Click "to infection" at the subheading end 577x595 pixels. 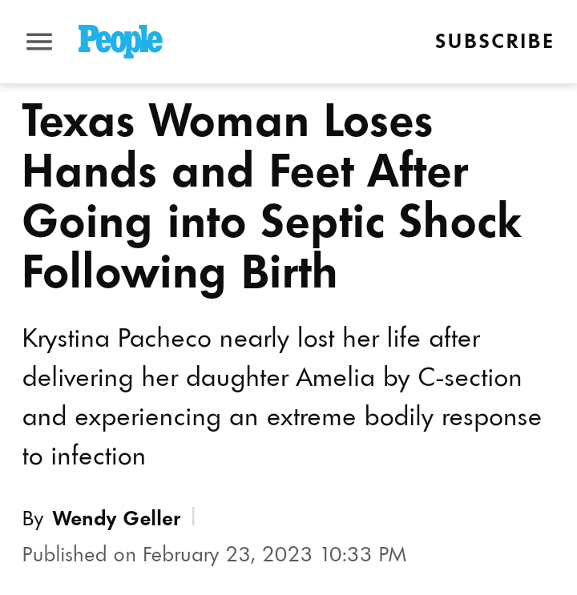click(84, 456)
